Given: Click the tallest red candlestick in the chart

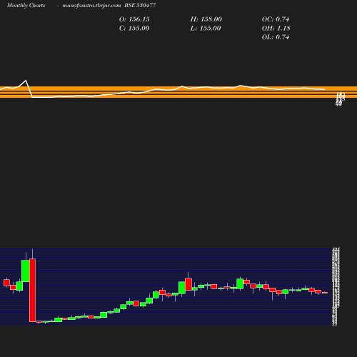Looking at the screenshot, I should click(32, 290).
